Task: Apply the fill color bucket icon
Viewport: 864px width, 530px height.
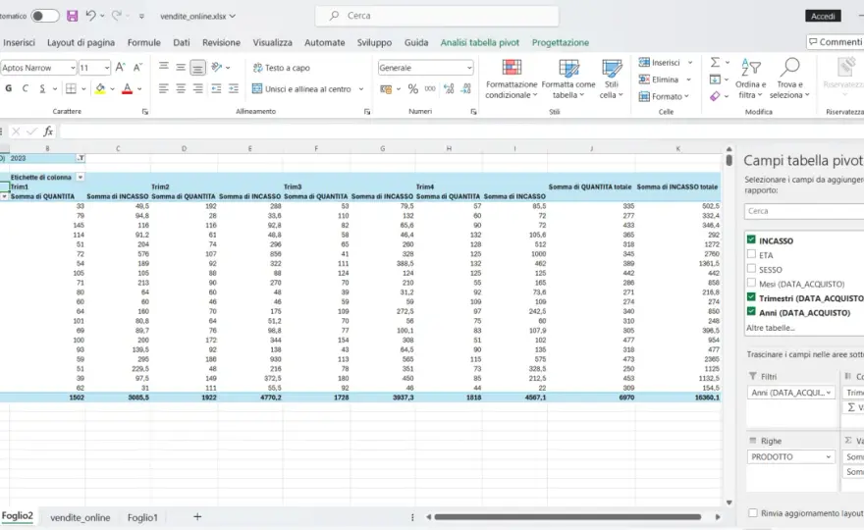Action: [100, 88]
